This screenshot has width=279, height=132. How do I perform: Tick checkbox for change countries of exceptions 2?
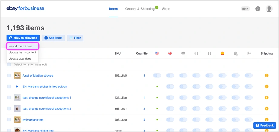point(9,108)
